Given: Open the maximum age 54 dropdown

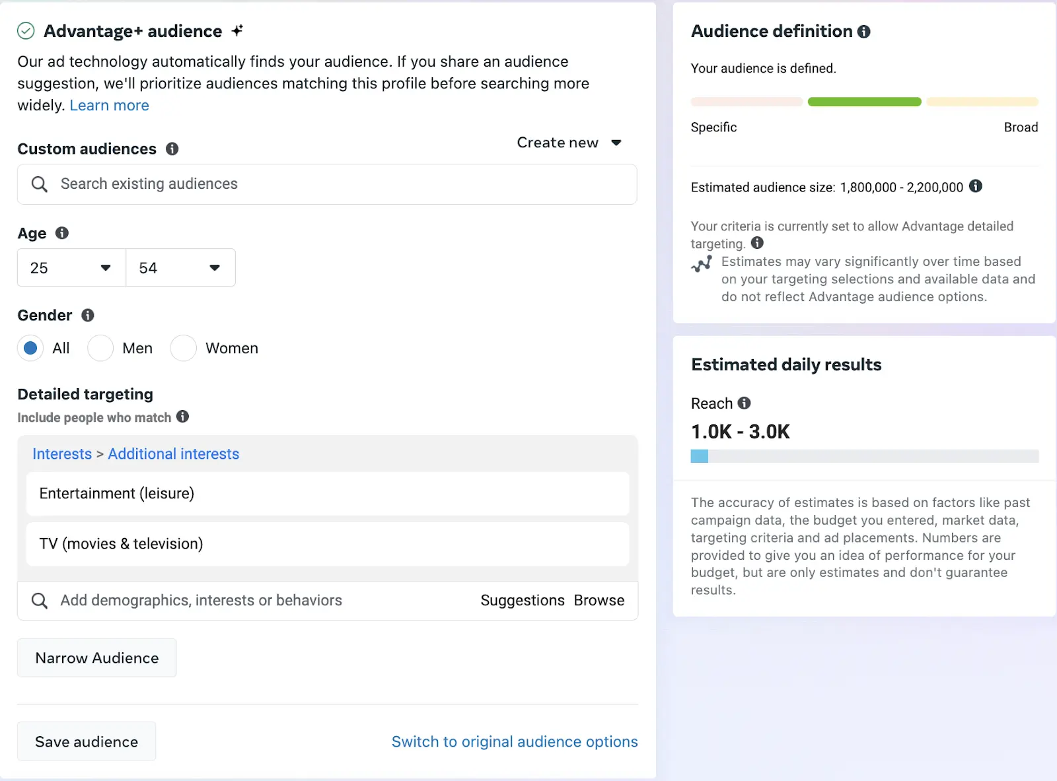Looking at the screenshot, I should pos(180,267).
